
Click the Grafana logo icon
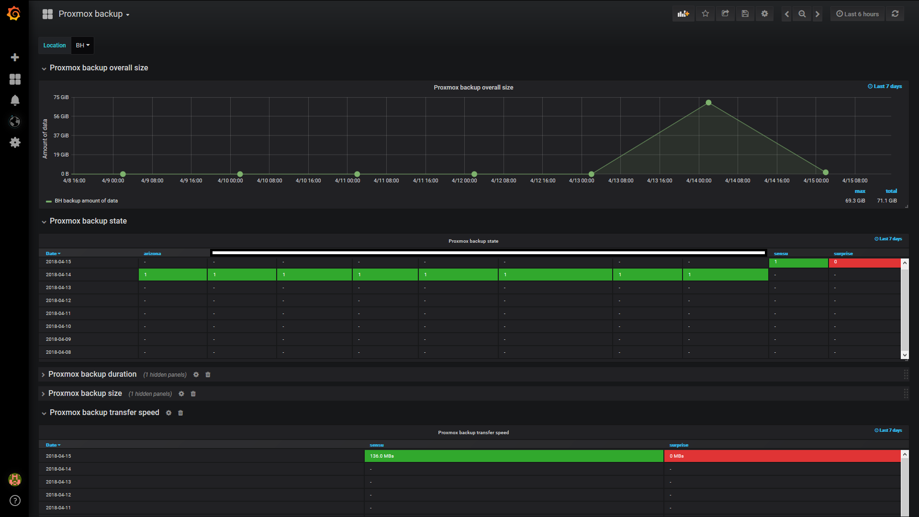click(x=14, y=14)
